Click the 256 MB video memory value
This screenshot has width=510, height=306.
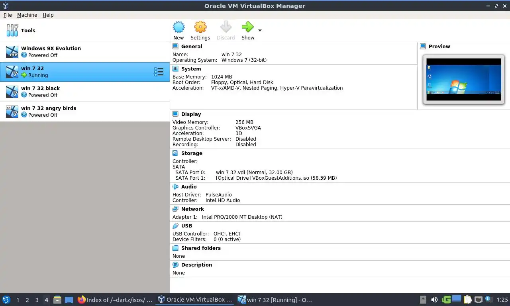pos(244,122)
